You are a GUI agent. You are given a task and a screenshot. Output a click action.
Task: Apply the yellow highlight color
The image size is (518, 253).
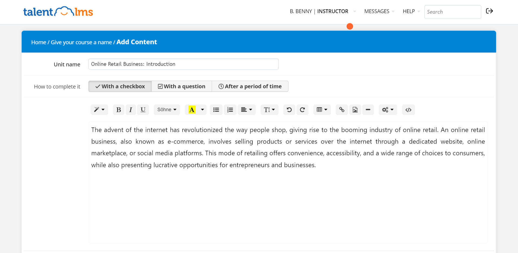[192, 110]
